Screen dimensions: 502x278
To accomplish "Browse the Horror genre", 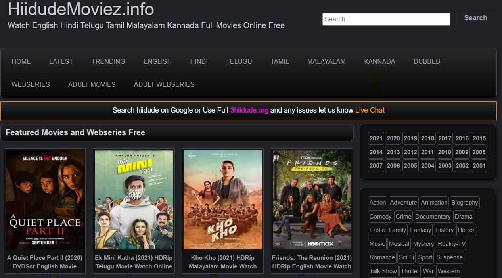I will point(466,230).
